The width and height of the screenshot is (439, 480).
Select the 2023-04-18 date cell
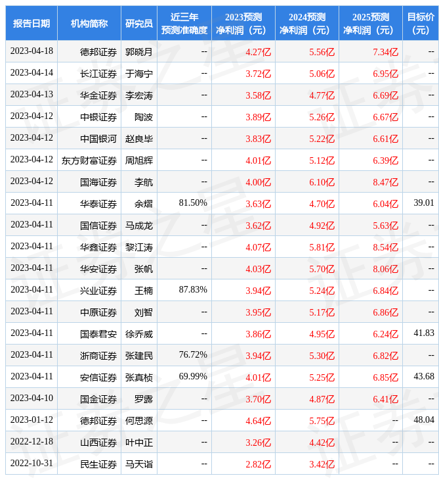31,51
